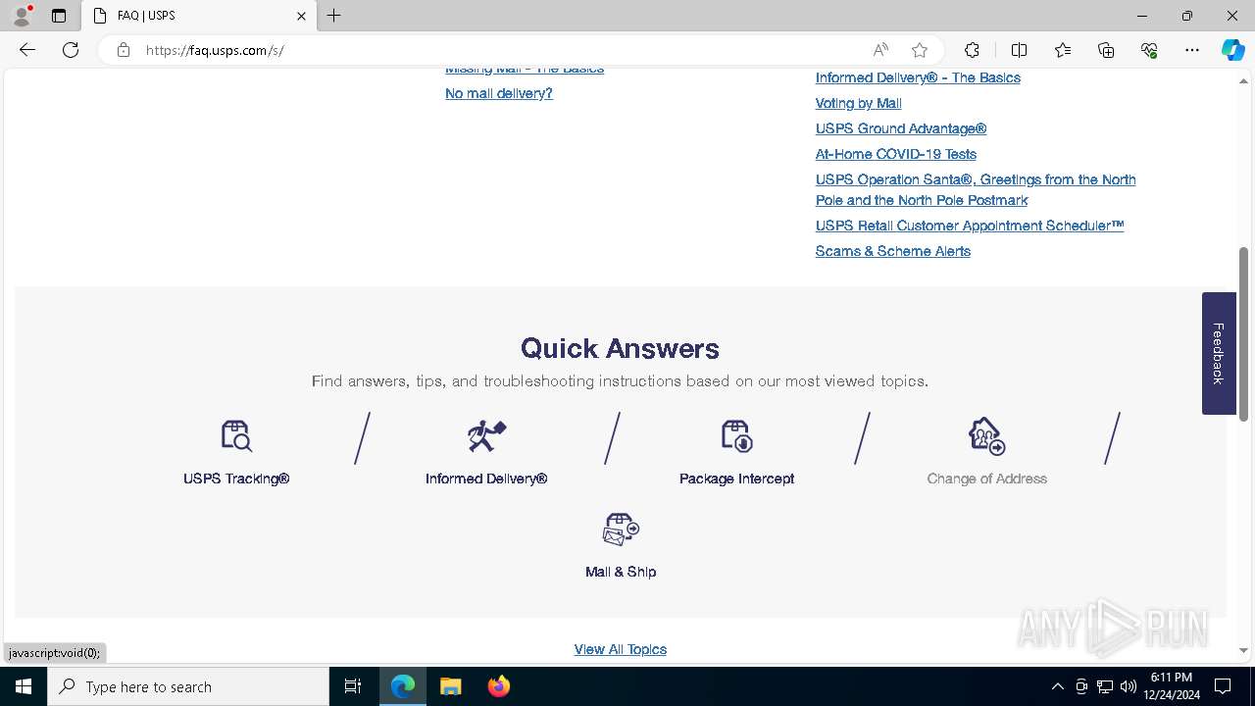Click the Change of Address label

[987, 479]
